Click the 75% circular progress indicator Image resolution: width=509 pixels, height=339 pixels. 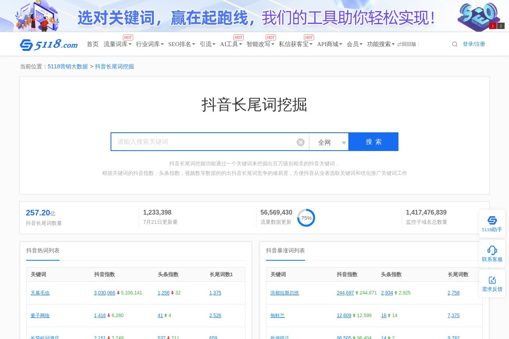[x=306, y=218]
